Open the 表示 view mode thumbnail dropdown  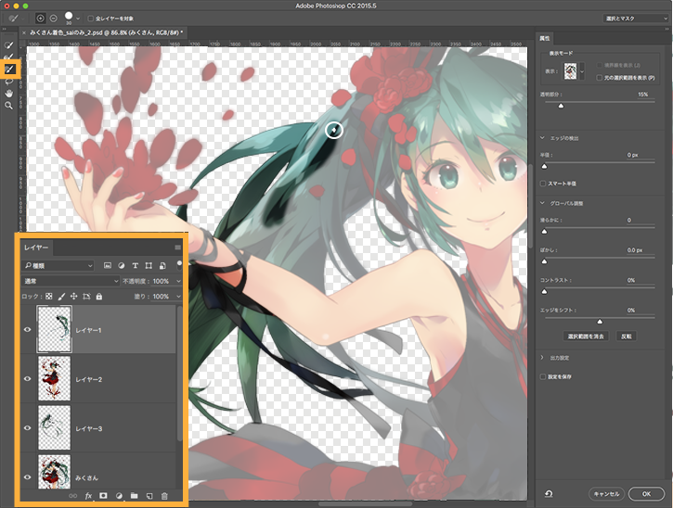582,71
